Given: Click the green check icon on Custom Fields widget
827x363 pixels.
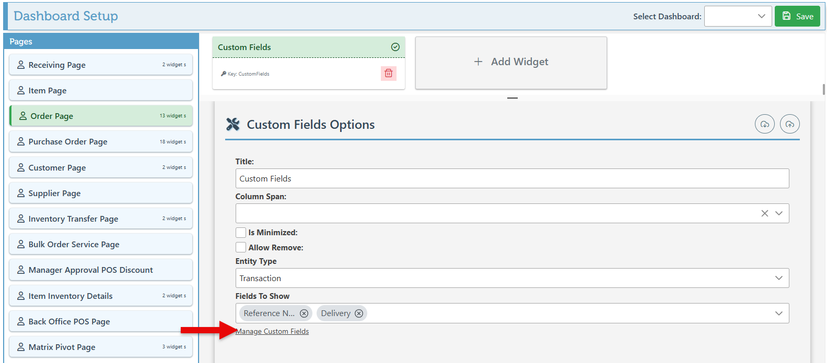Looking at the screenshot, I should click(395, 47).
